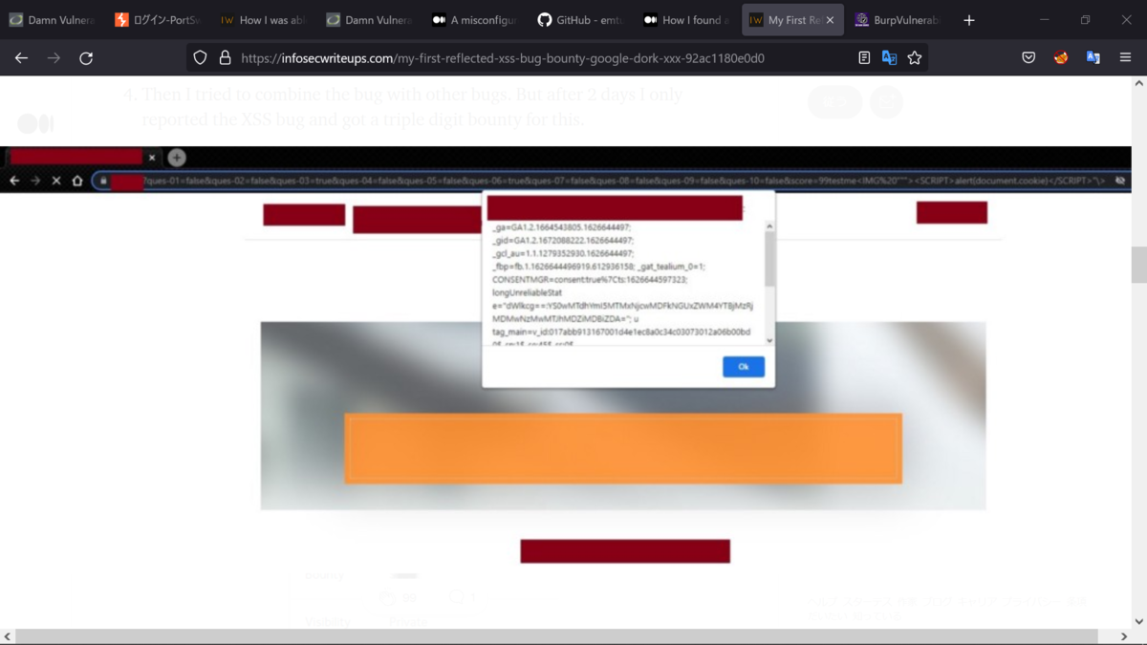1147x645 pixels.
Task: Click the alert dialog's scrollbar in the screenshot
Action: pyautogui.click(x=769, y=259)
